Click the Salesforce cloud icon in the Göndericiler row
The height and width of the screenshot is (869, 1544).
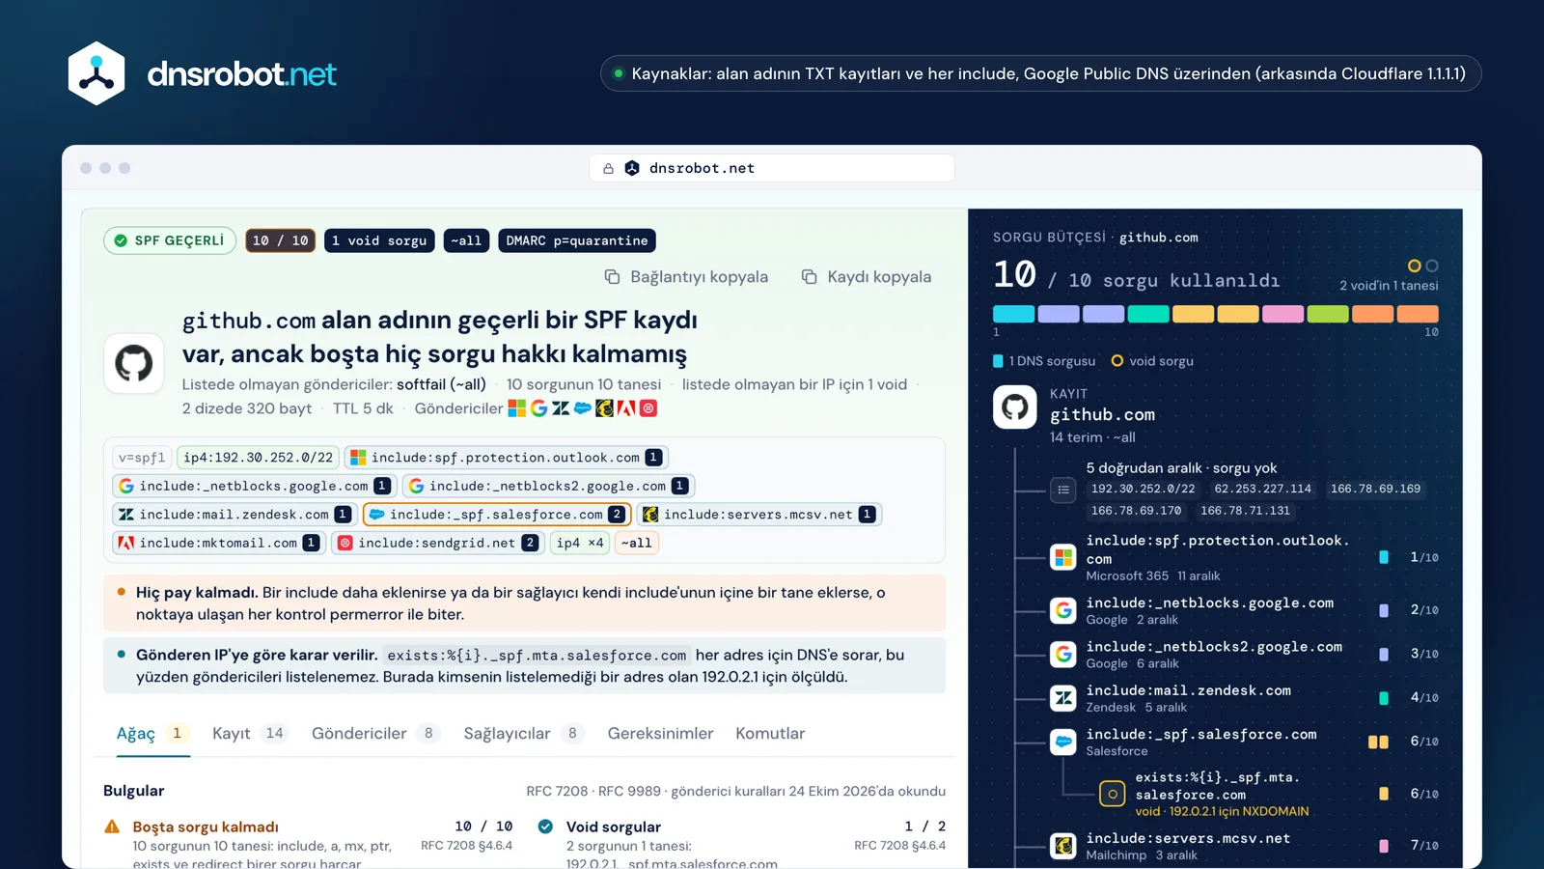583,408
